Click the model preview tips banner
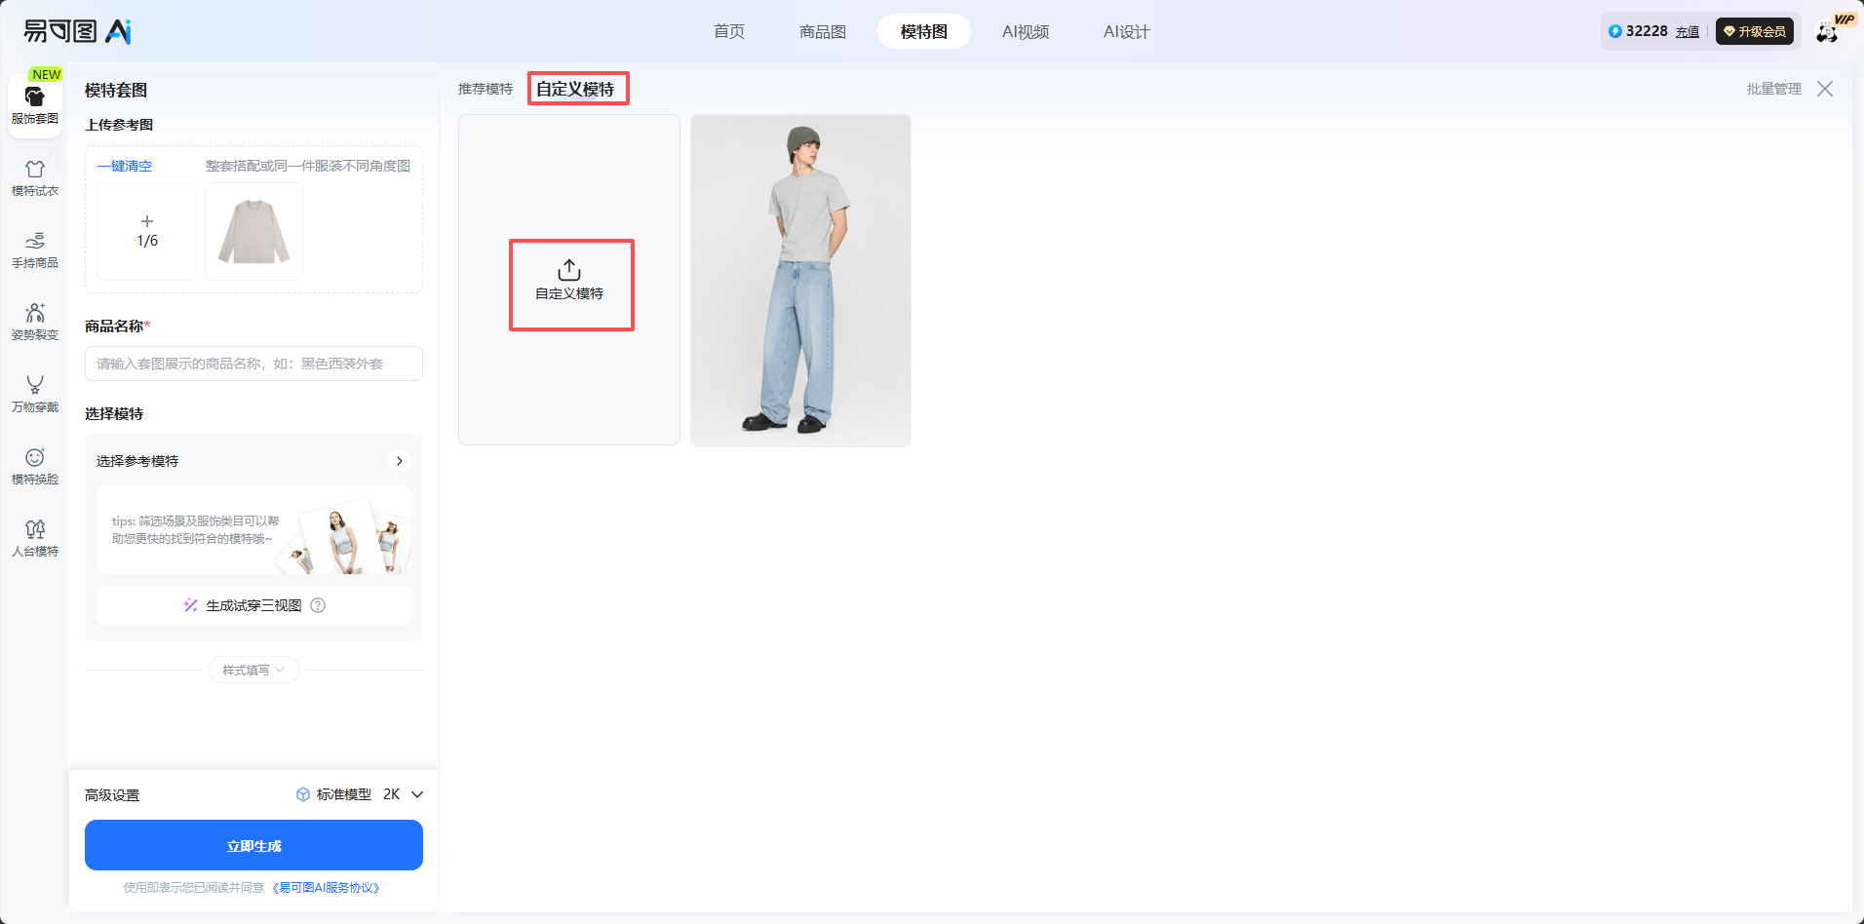The image size is (1864, 924). tap(253, 529)
